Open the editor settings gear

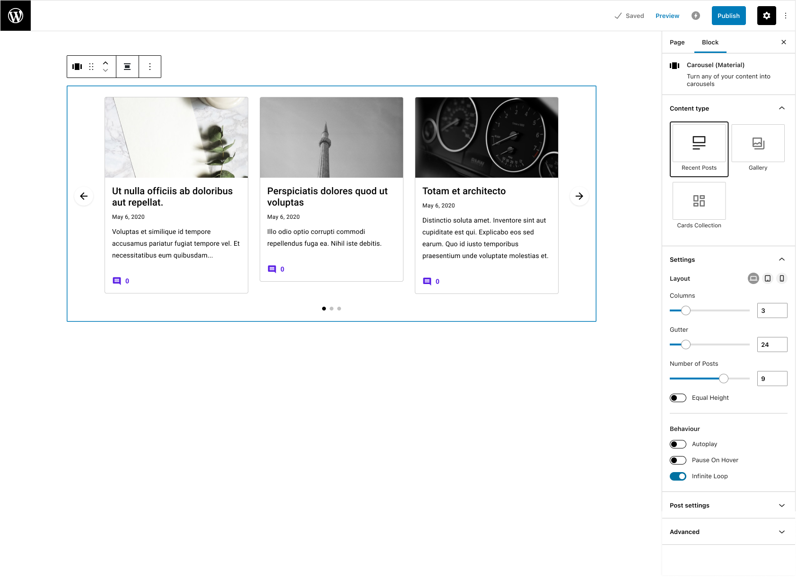766,16
